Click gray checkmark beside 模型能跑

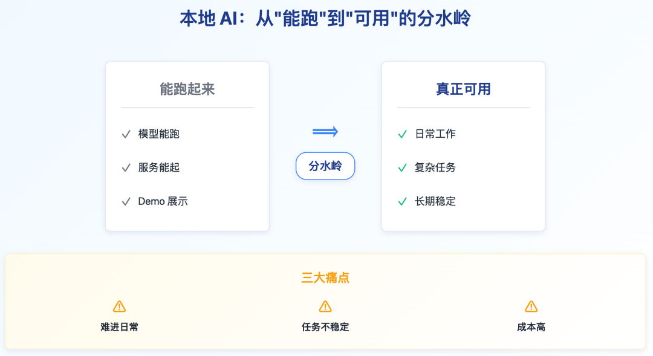click(x=126, y=134)
